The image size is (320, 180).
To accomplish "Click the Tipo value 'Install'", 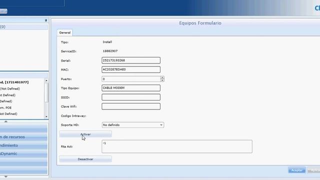I will [x=107, y=42].
